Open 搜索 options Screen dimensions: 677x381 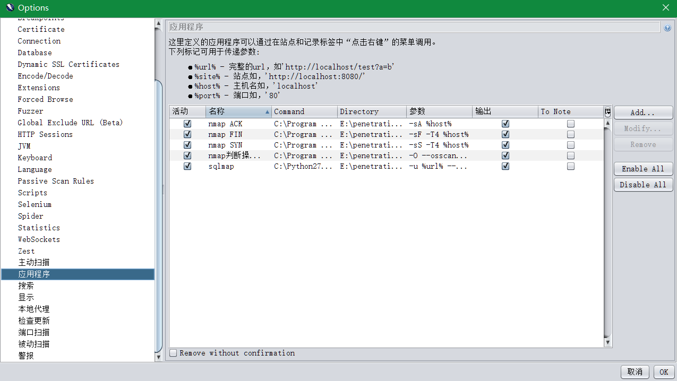pyautogui.click(x=26, y=285)
